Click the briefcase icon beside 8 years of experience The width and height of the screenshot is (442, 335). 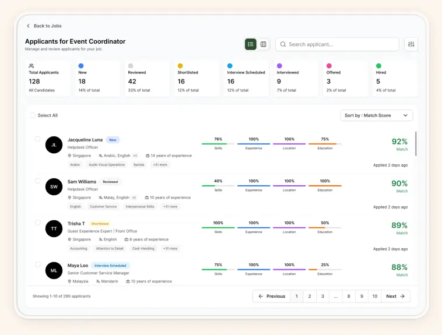click(127, 239)
